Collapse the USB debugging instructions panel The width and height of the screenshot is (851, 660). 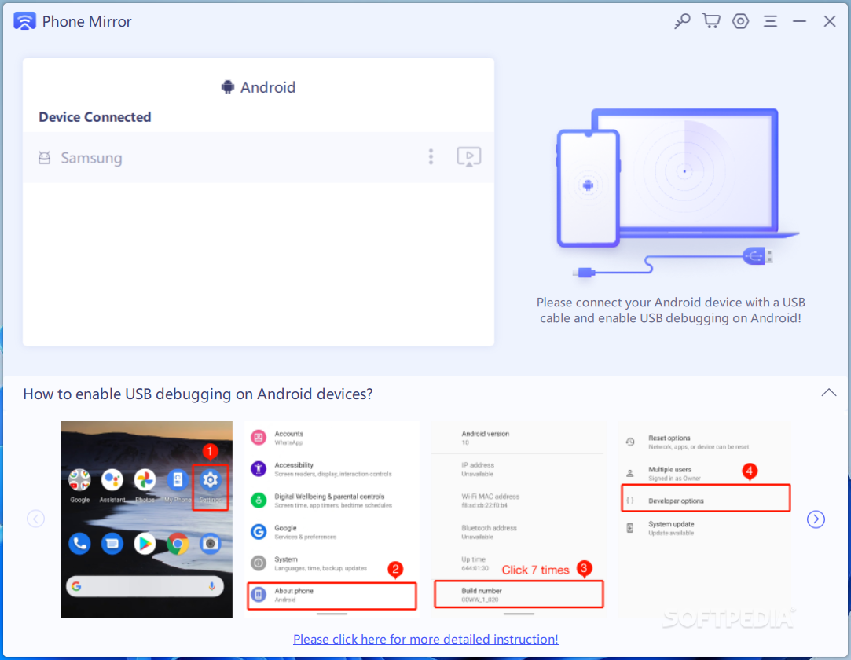pos(828,392)
